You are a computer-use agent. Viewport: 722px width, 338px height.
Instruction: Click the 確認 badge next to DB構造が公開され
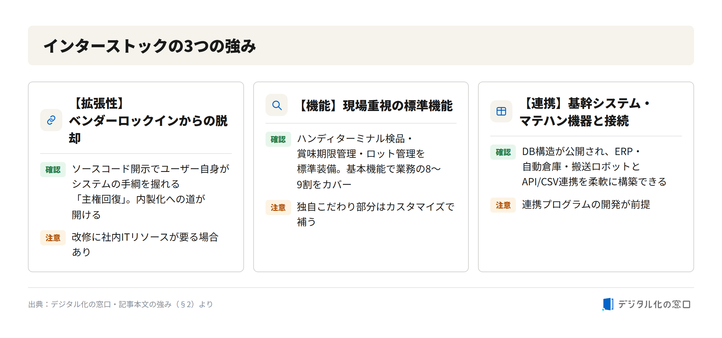(503, 152)
